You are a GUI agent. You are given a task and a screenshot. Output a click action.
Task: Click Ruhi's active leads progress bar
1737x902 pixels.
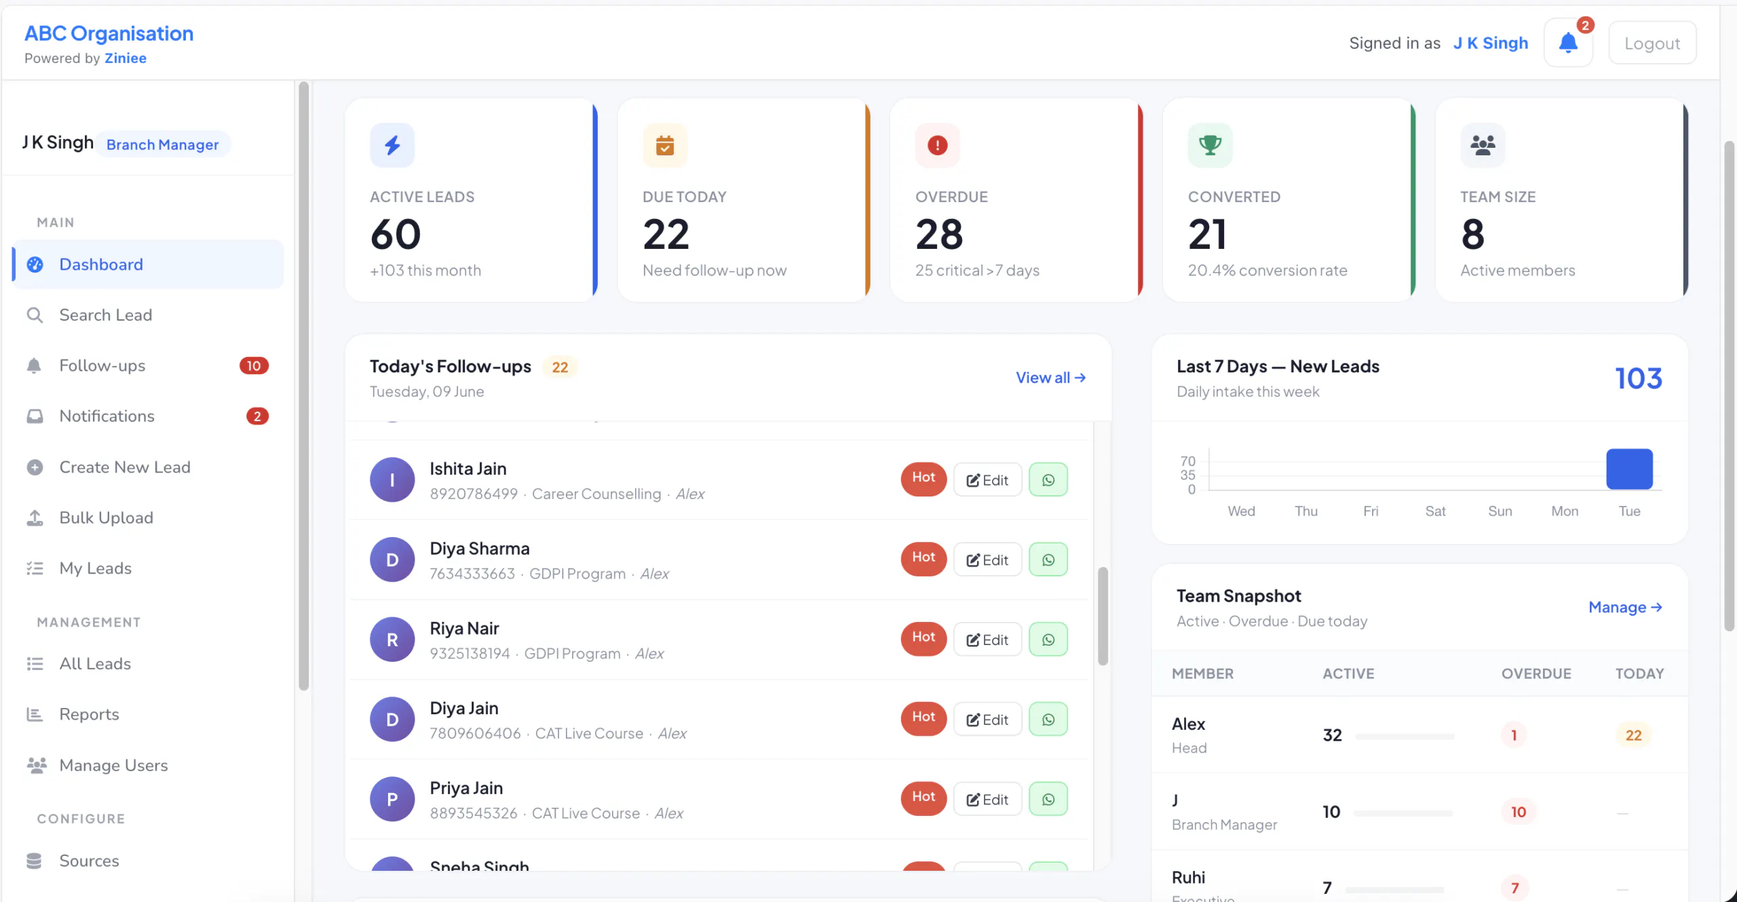coord(1394,890)
